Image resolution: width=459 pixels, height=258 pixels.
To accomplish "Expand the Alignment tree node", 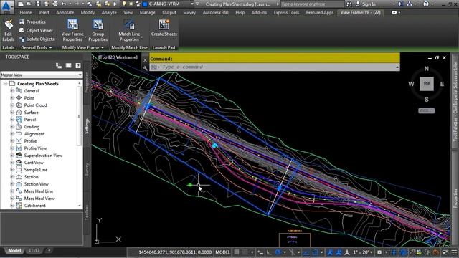I will click(x=12, y=134).
